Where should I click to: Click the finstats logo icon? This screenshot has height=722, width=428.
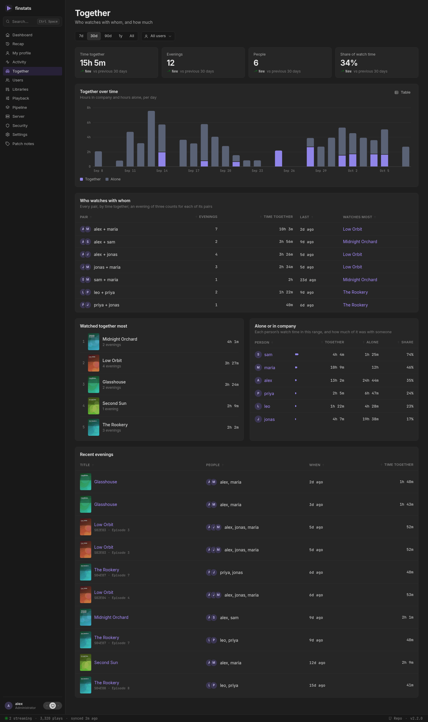[9, 8]
